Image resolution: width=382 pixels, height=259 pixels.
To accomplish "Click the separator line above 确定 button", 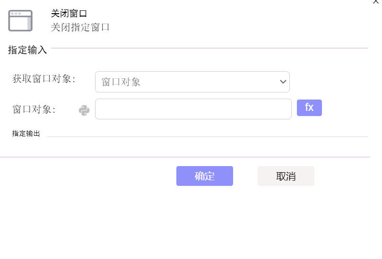I will [x=185, y=157].
